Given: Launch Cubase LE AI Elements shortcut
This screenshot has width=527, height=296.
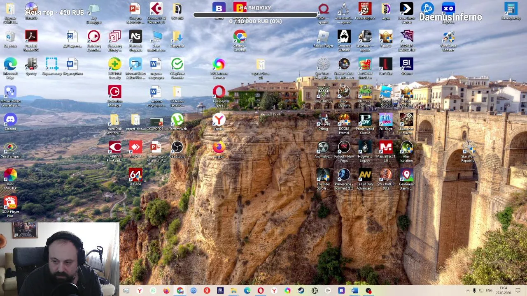Looking at the screenshot, I should pos(156,13).
